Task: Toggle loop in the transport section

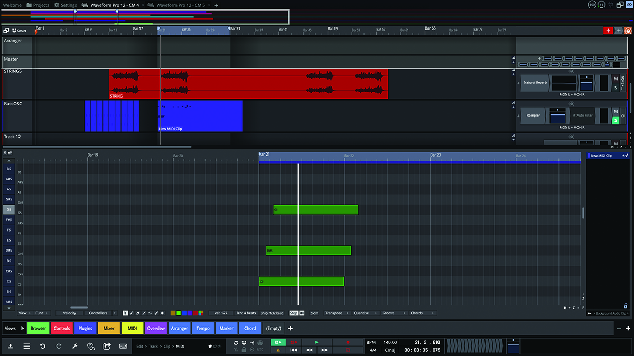Action: click(x=236, y=342)
